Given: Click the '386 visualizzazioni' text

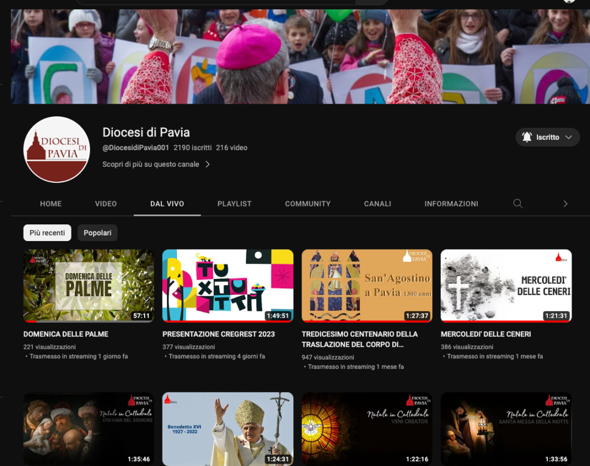Looking at the screenshot, I should [x=467, y=347].
